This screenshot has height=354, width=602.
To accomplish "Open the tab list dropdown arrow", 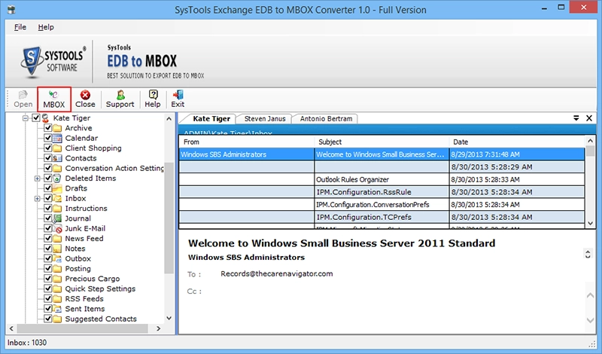I will point(576,118).
